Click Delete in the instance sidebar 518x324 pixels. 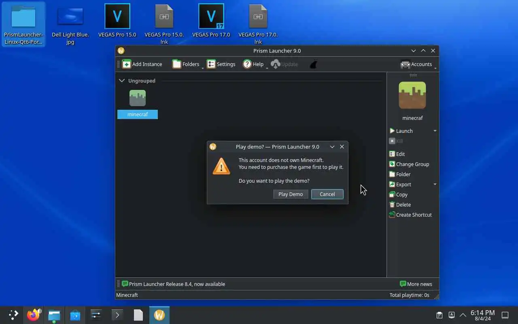[x=400, y=205]
